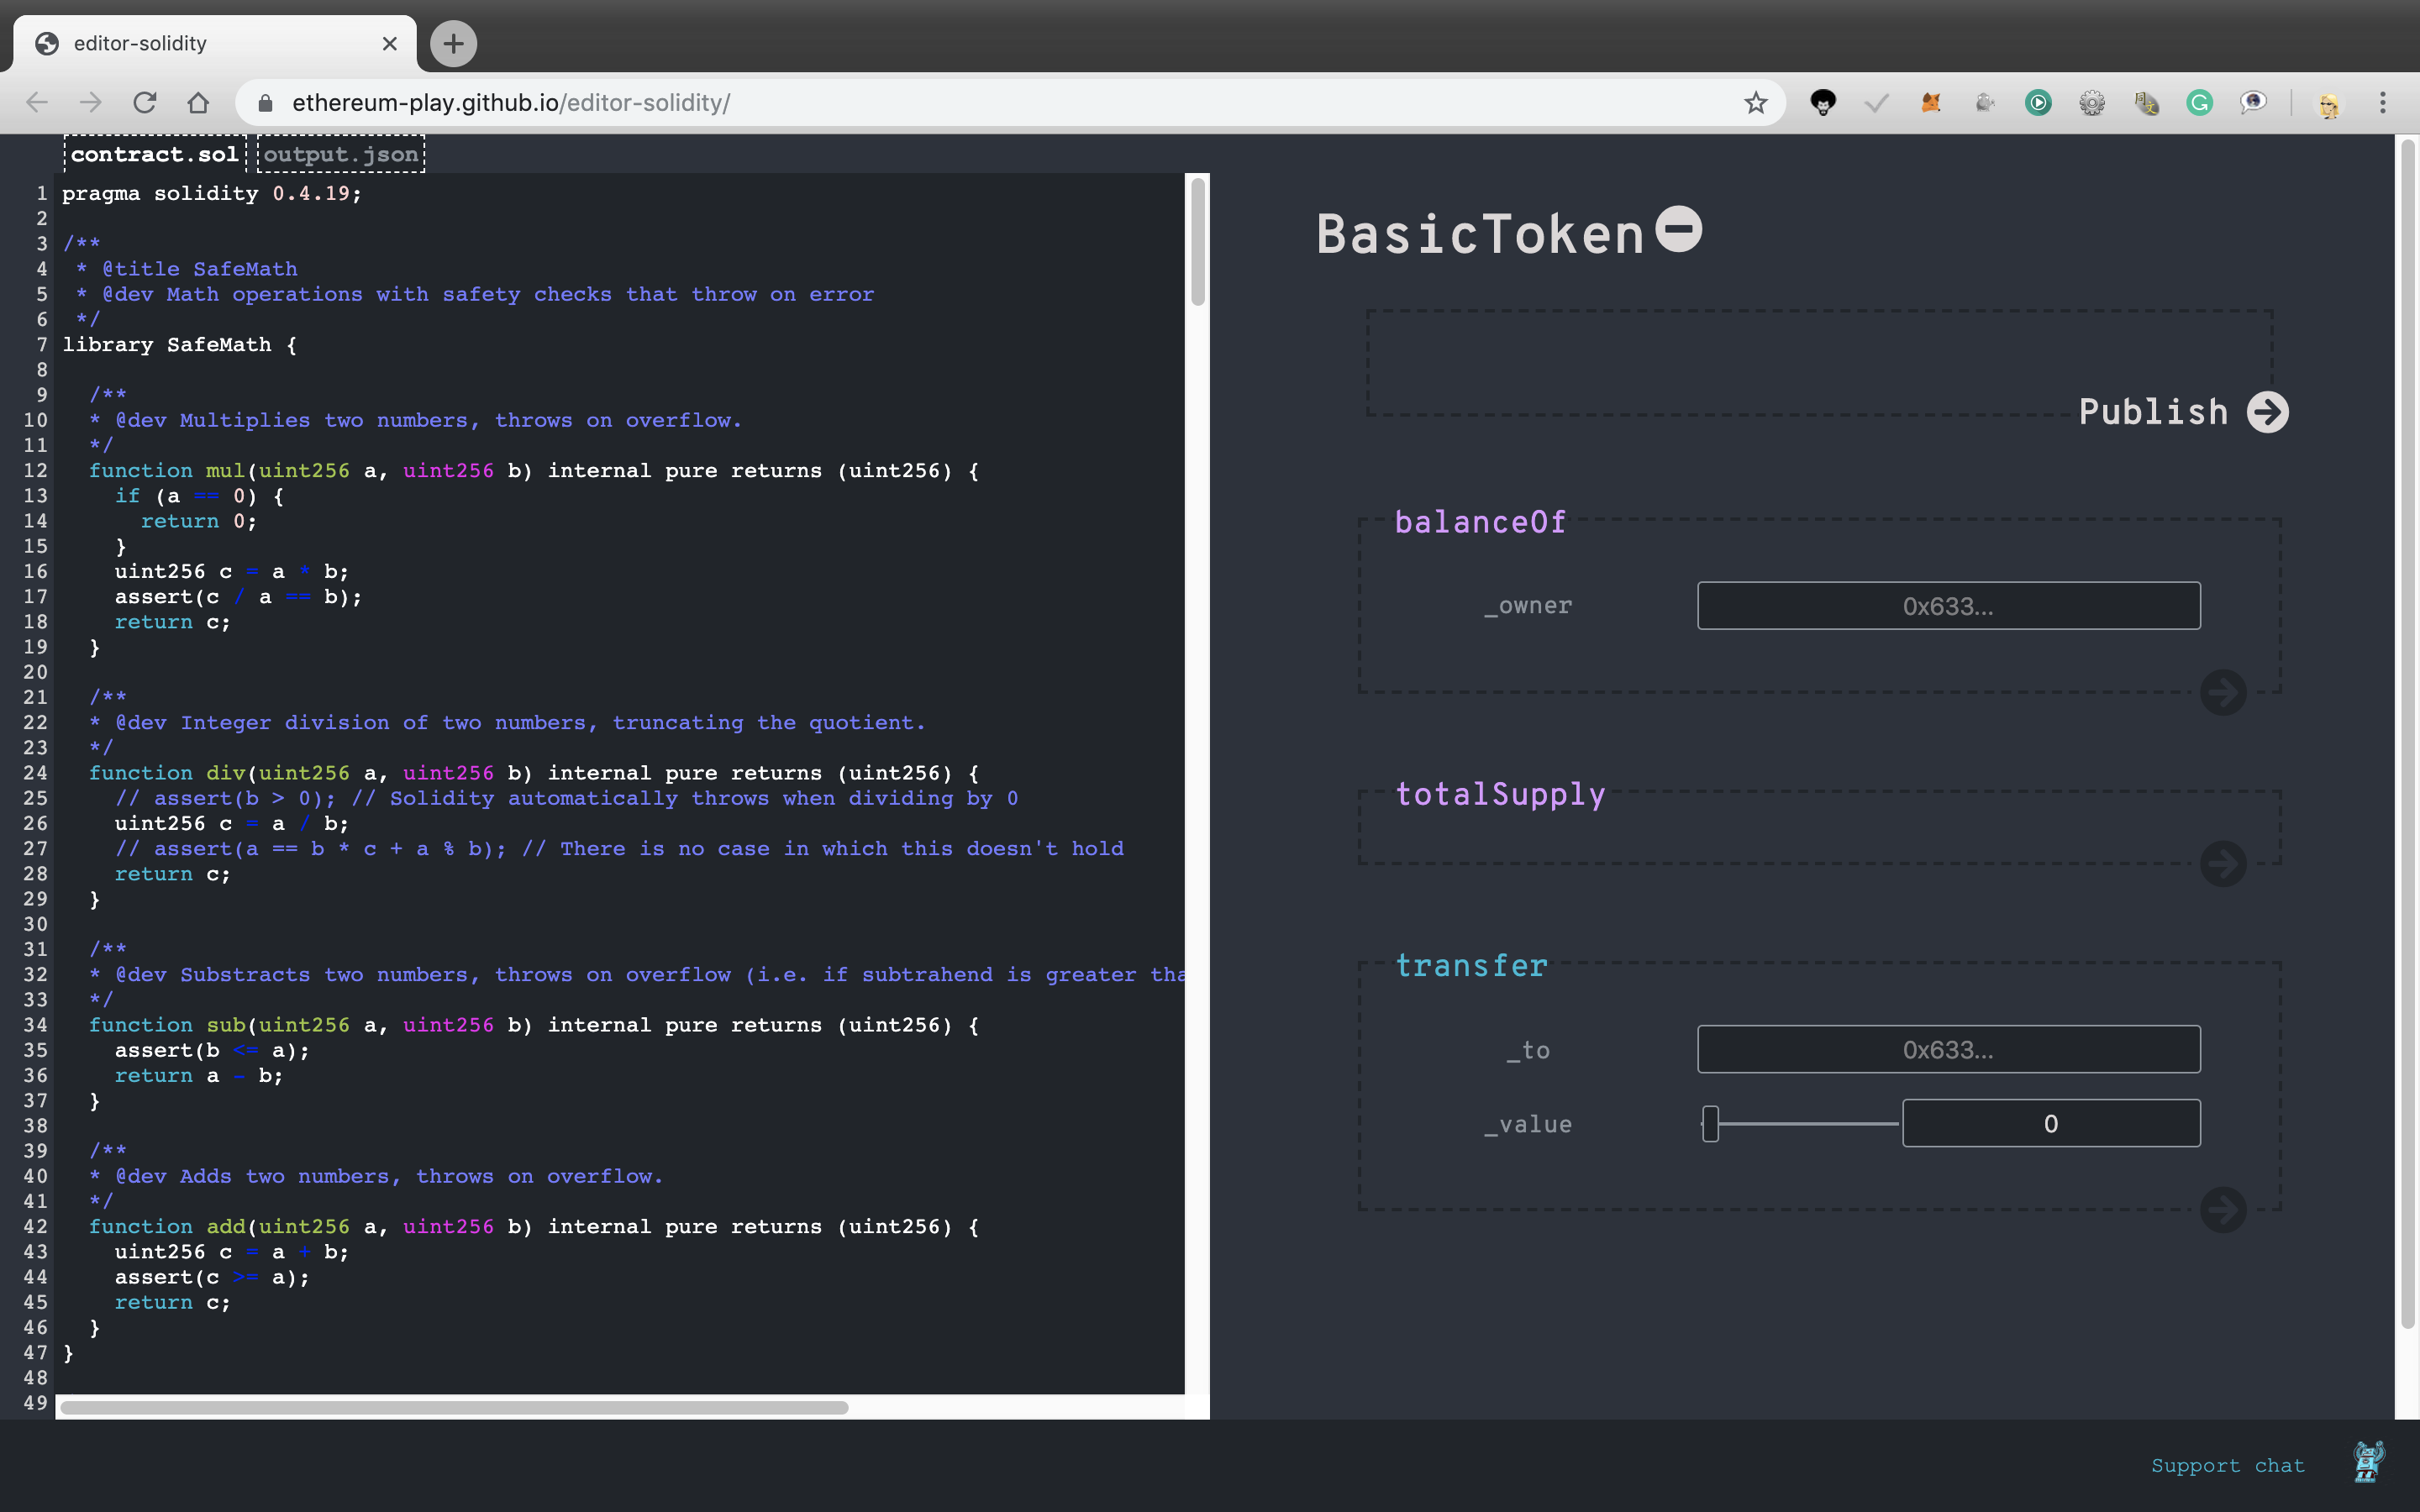Click the support chat robot icon
Screen dimensions: 2420x1512
pyautogui.click(x=2367, y=1463)
